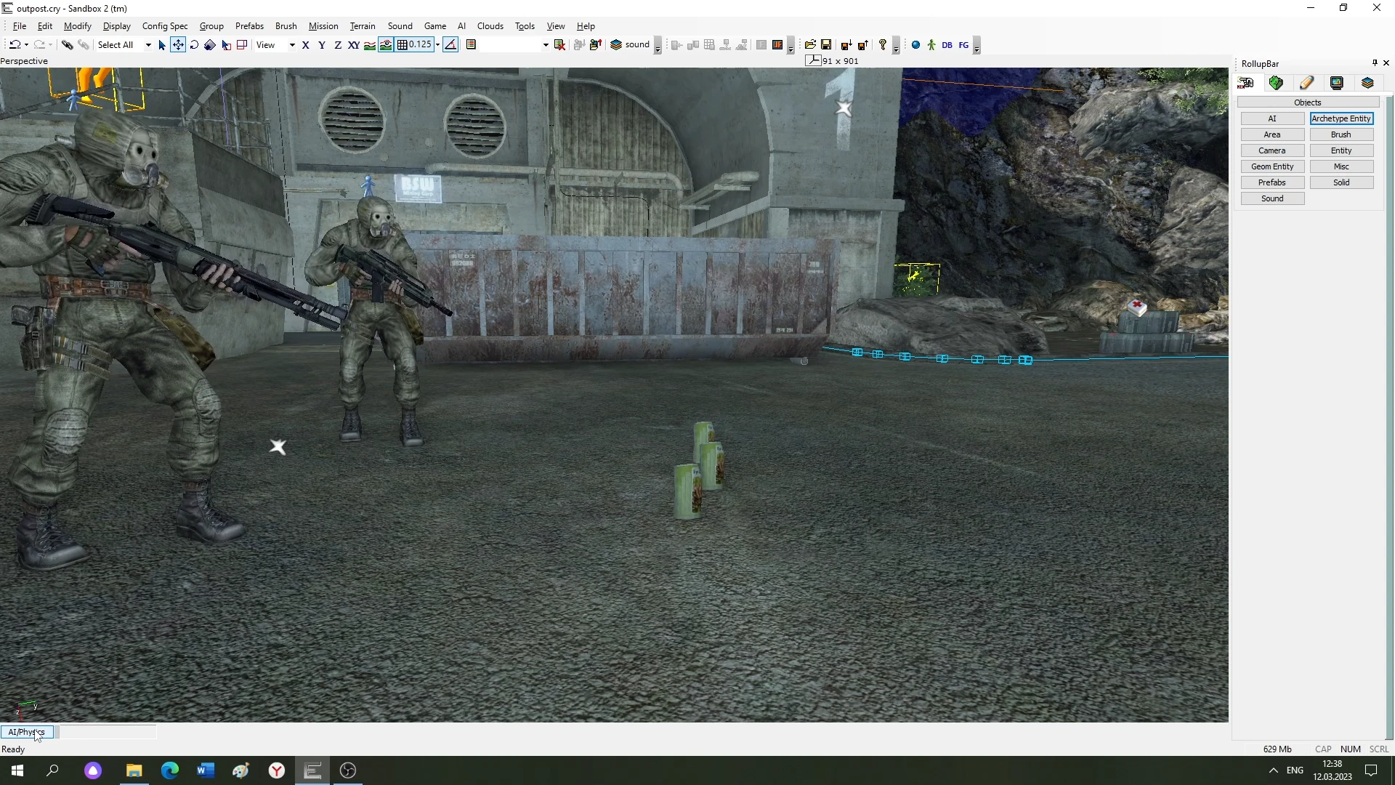Click the Undo arrow icon
The height and width of the screenshot is (785, 1395).
(x=15, y=45)
